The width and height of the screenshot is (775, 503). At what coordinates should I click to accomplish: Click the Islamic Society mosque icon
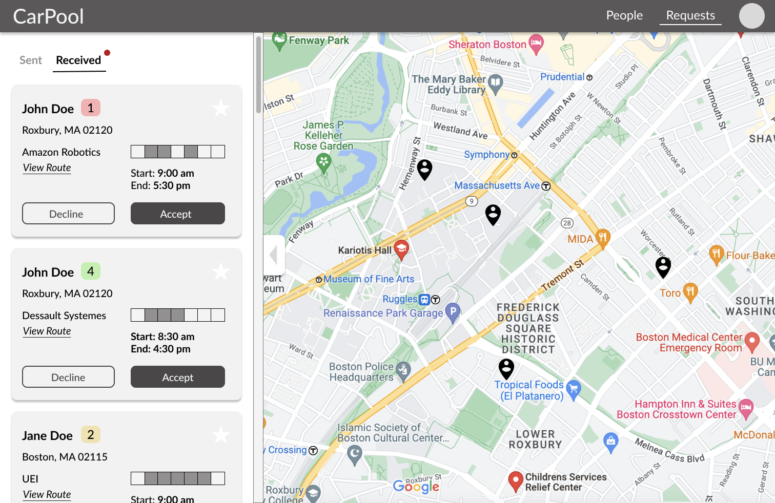[x=355, y=455]
